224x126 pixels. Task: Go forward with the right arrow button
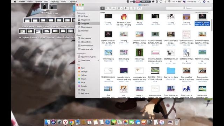tap(82, 8)
